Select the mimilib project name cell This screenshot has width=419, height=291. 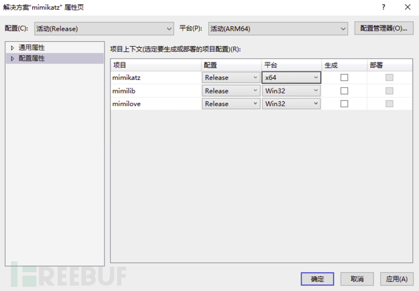[x=156, y=91]
